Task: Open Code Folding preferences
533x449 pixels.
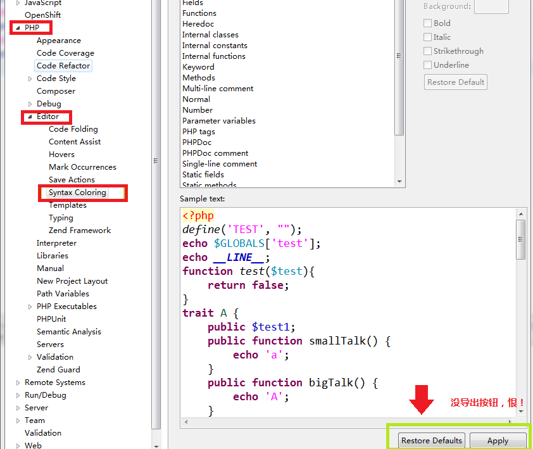Action: pos(73,129)
